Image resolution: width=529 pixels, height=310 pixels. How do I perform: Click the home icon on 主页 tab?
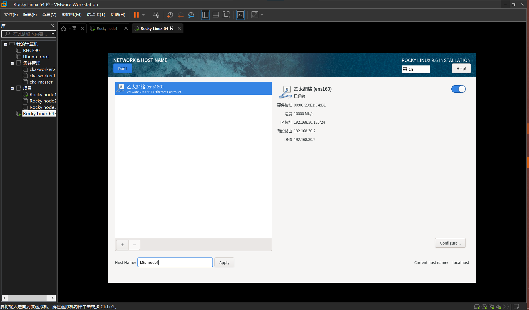[64, 28]
